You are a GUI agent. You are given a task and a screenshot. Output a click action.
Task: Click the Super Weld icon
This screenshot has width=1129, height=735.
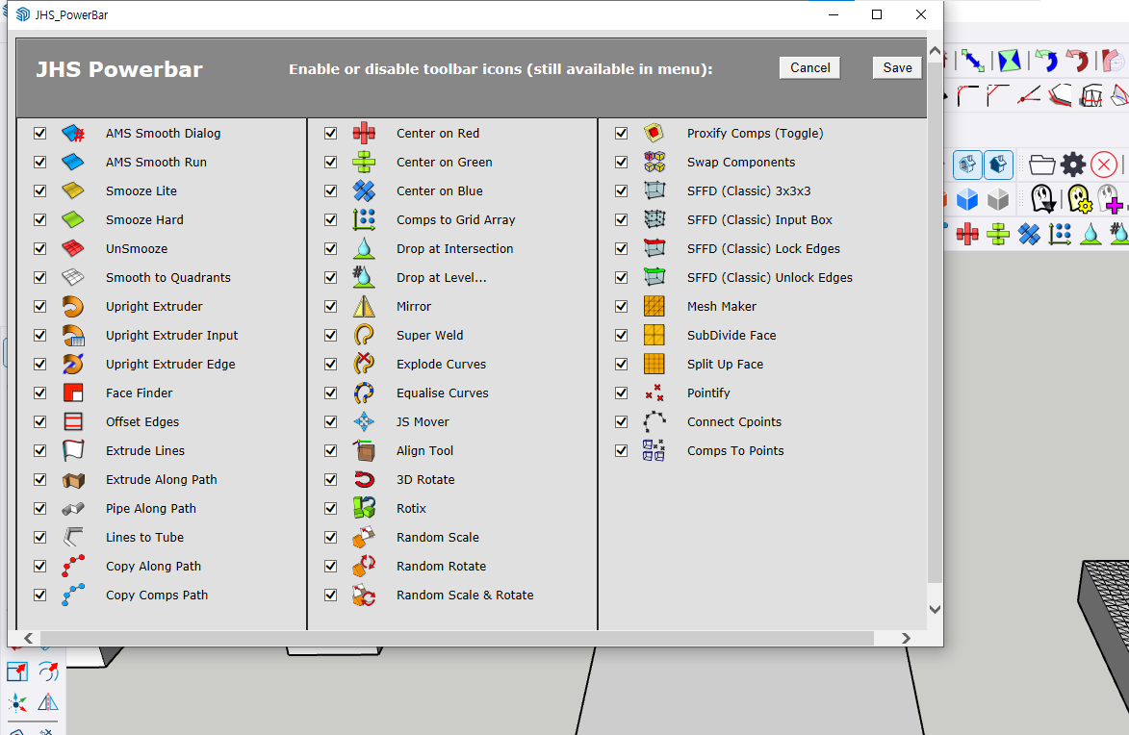point(364,335)
